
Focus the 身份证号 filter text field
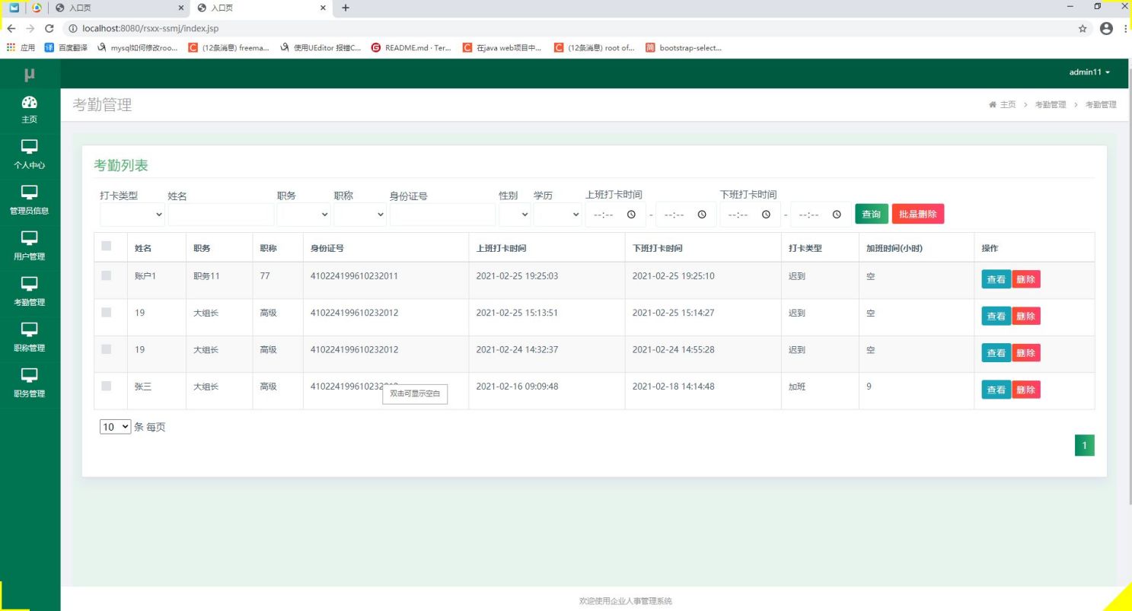tap(442, 215)
